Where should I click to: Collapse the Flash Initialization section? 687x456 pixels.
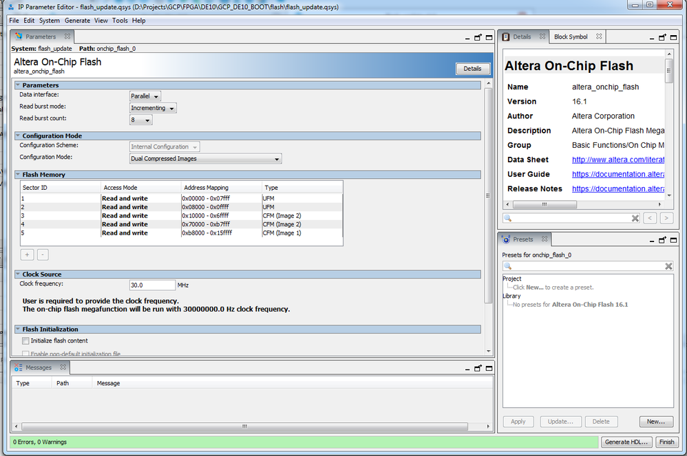coord(18,329)
